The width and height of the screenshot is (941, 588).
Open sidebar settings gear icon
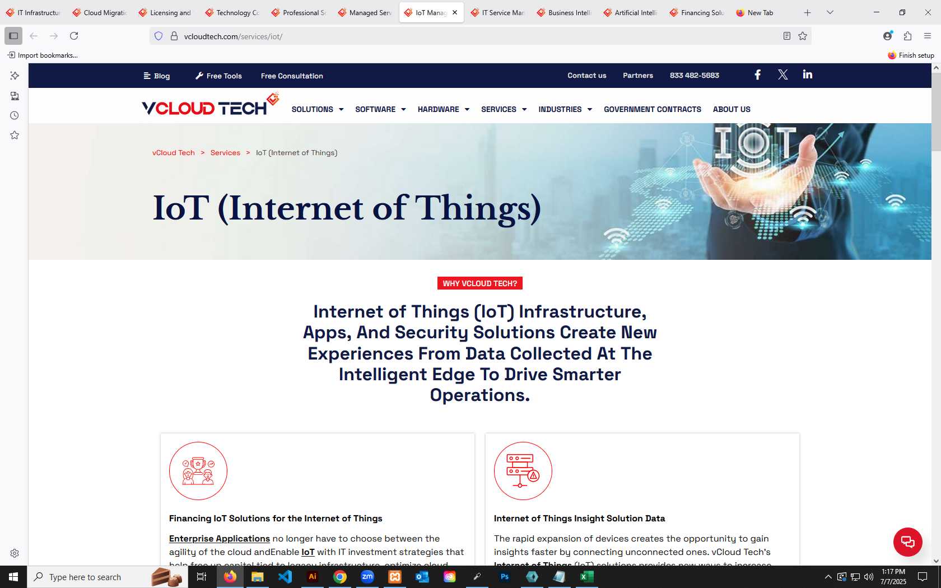(15, 553)
